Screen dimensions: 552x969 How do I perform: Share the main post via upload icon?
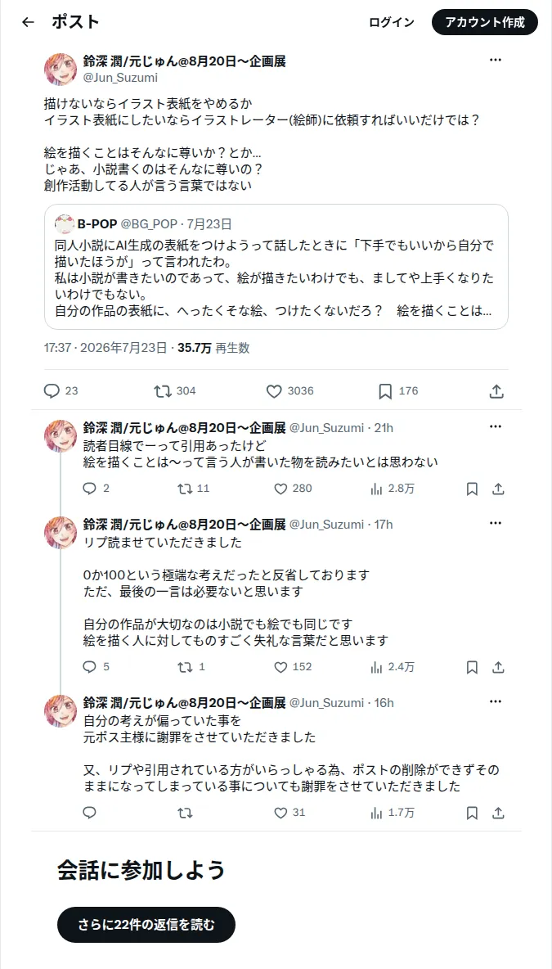click(497, 390)
